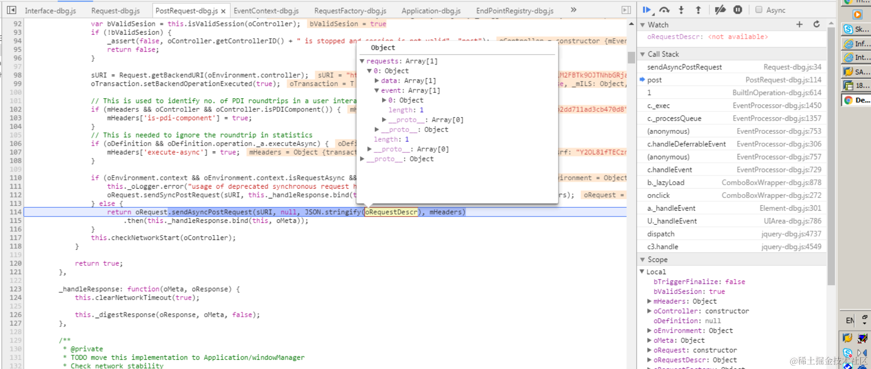Open the Internet Explorer Inf... taskbar button
Image resolution: width=871 pixels, height=369 pixels.
[856, 43]
